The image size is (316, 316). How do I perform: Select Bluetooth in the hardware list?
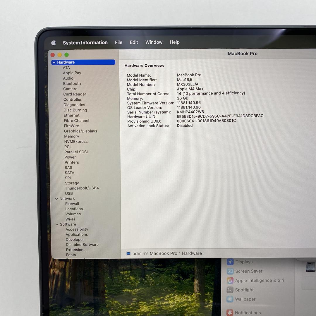(72, 84)
